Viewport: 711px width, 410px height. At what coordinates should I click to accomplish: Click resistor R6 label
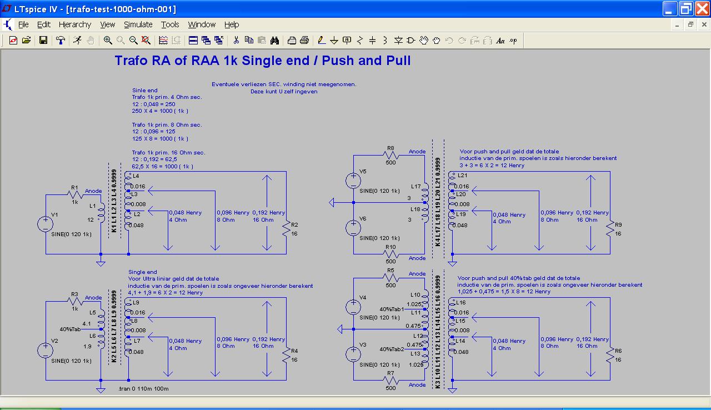click(x=618, y=351)
